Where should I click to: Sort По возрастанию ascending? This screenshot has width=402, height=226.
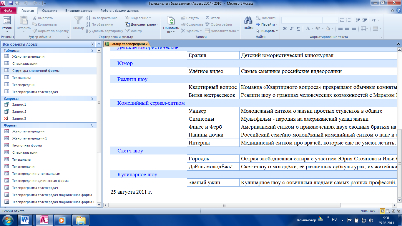coord(102,18)
